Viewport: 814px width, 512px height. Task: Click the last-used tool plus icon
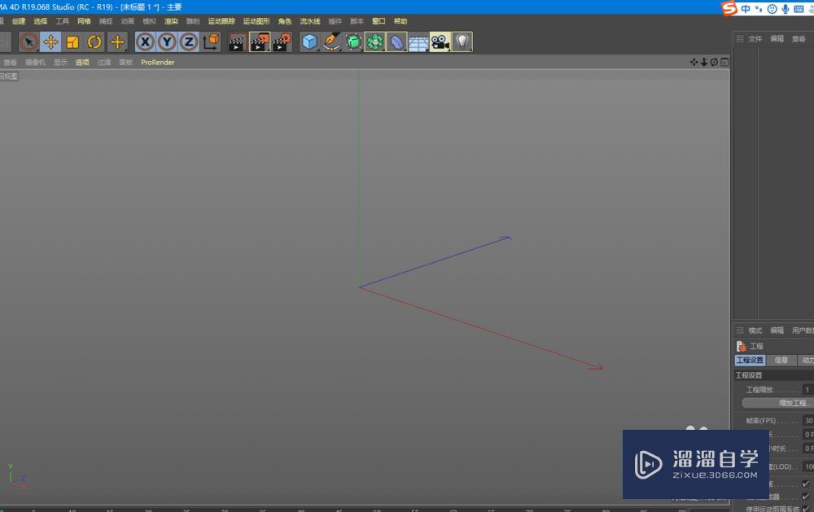[117, 42]
